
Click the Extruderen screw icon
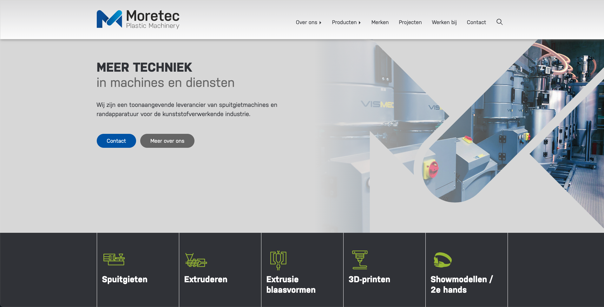196,260
